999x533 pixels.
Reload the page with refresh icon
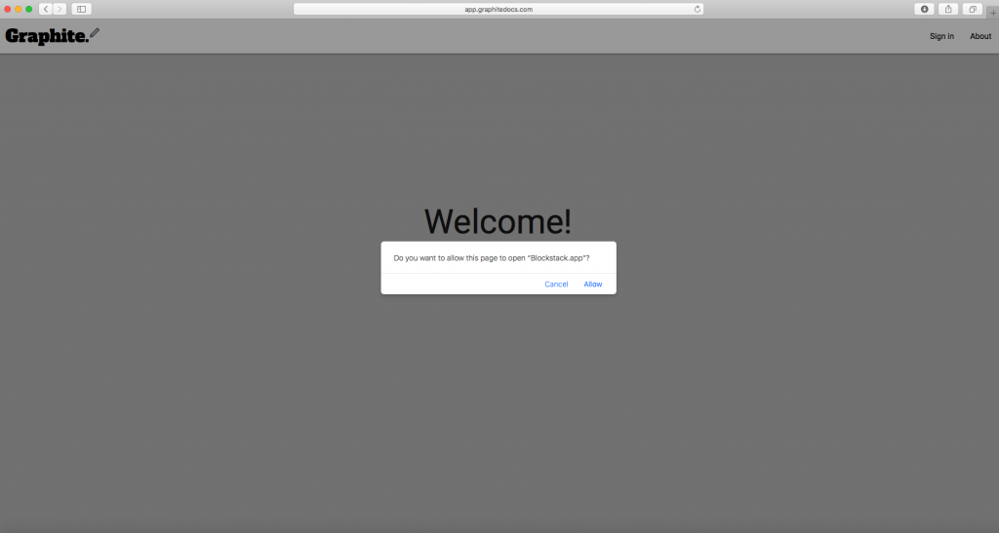click(x=697, y=9)
